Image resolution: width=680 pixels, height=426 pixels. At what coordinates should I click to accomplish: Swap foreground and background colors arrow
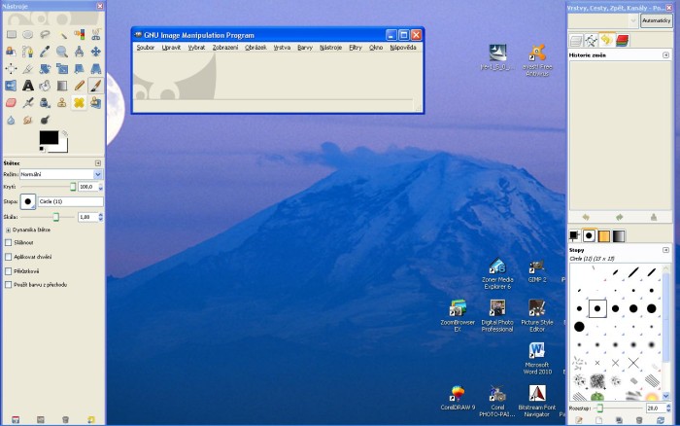click(65, 133)
